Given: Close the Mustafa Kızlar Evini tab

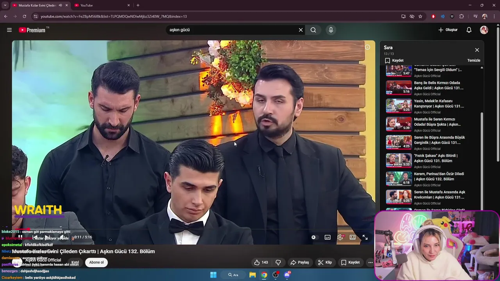Looking at the screenshot, I should 66,5.
